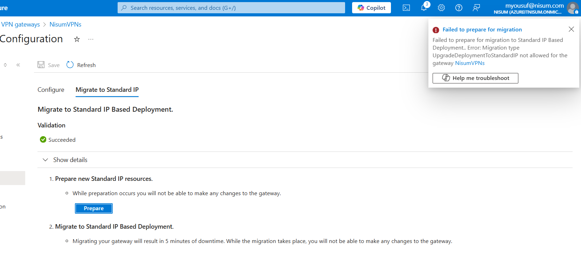The width and height of the screenshot is (581, 265).
Task: Open the more options ellipsis by title
Action: (91, 39)
